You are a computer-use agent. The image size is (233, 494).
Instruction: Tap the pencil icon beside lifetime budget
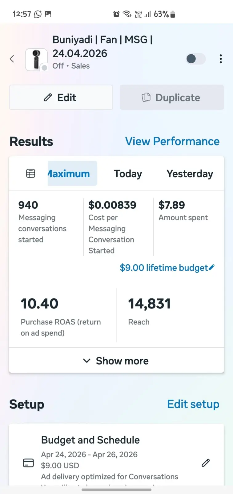point(211,267)
